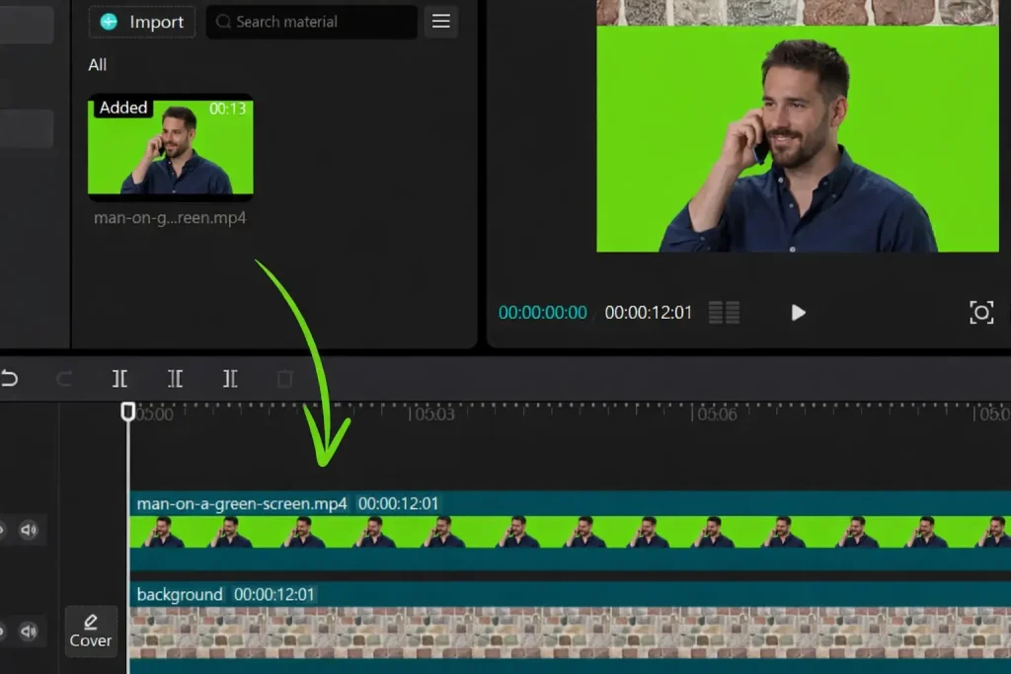
Task: Click the trash Delete icon in timeline toolbar
Action: pyautogui.click(x=285, y=379)
